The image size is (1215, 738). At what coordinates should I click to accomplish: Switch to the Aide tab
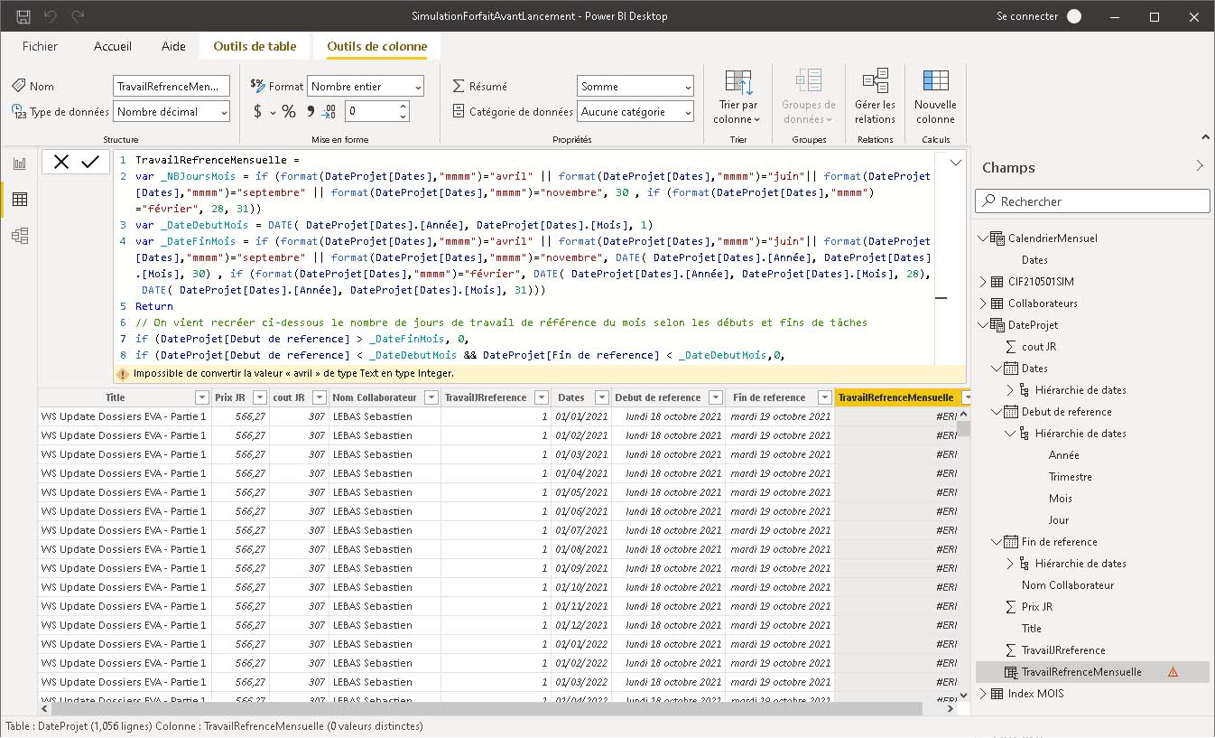tap(173, 46)
